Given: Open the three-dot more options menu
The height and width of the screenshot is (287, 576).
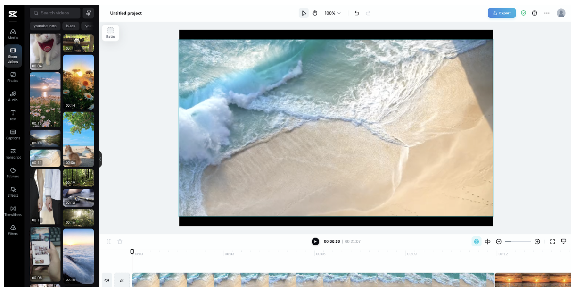Looking at the screenshot, I should coord(547,13).
